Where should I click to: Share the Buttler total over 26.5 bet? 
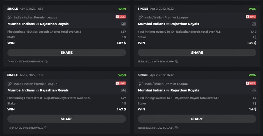pos(67,53)
